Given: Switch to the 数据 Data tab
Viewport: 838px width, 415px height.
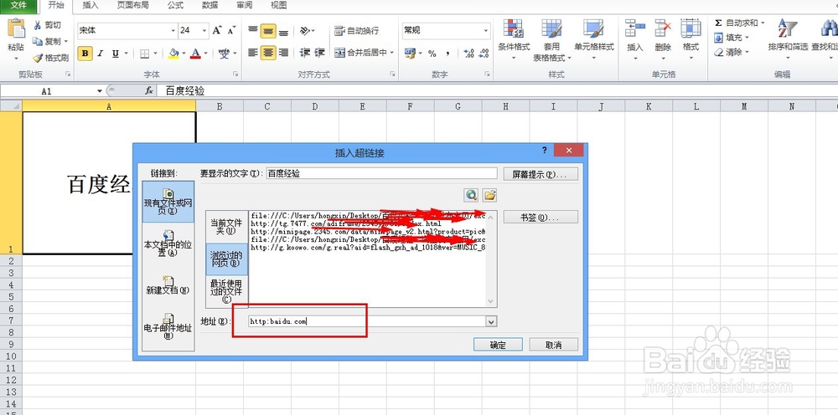Looking at the screenshot, I should pos(209,5).
